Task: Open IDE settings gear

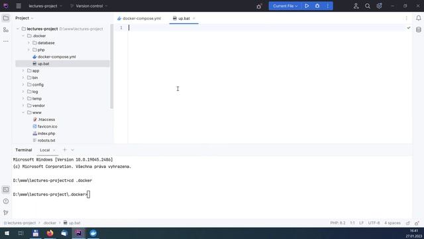Action: pyautogui.click(x=379, y=6)
